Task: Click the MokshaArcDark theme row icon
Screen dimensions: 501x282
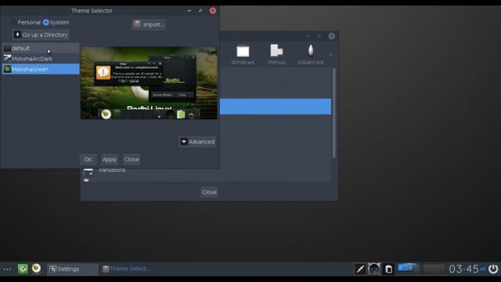Action: pos(7,59)
